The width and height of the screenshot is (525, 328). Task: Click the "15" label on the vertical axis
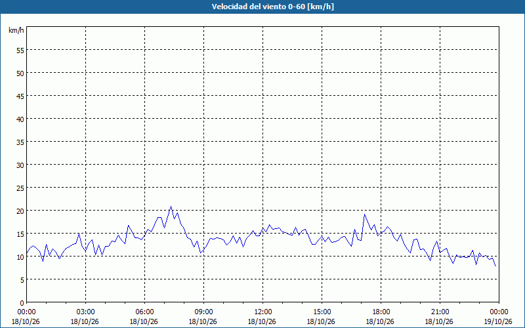tap(20, 234)
